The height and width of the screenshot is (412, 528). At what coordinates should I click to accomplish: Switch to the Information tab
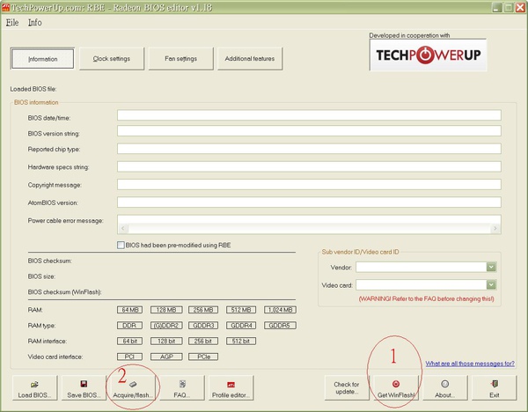(42, 59)
